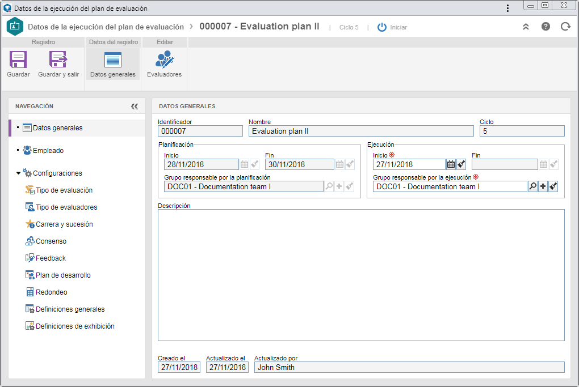Open Feedback navigation item
Image resolution: width=579 pixels, height=387 pixels.
[x=51, y=258]
